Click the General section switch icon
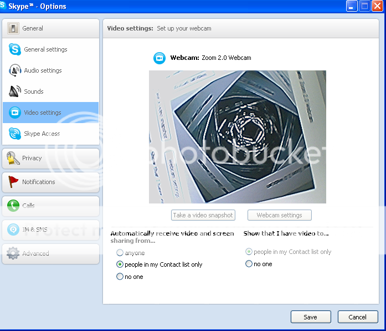Viewport: 386px width, 331px height. click(x=13, y=28)
